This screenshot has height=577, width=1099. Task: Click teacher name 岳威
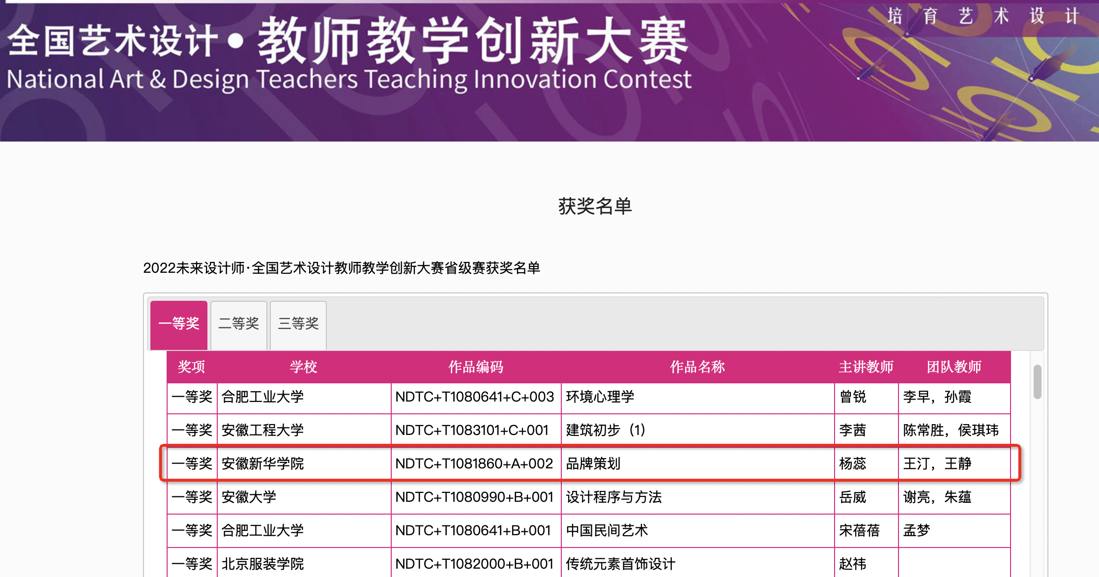pyautogui.click(x=853, y=497)
